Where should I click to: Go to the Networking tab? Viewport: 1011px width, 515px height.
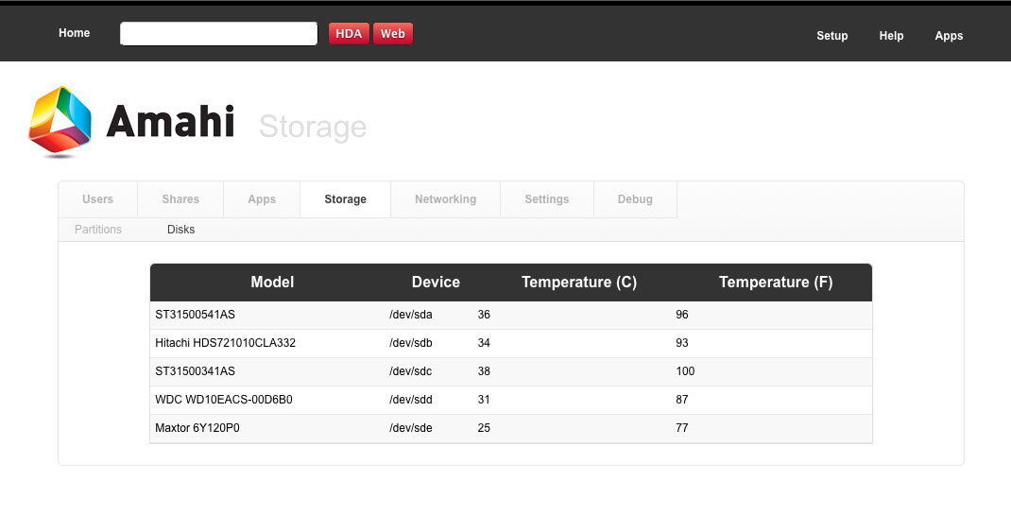click(445, 199)
